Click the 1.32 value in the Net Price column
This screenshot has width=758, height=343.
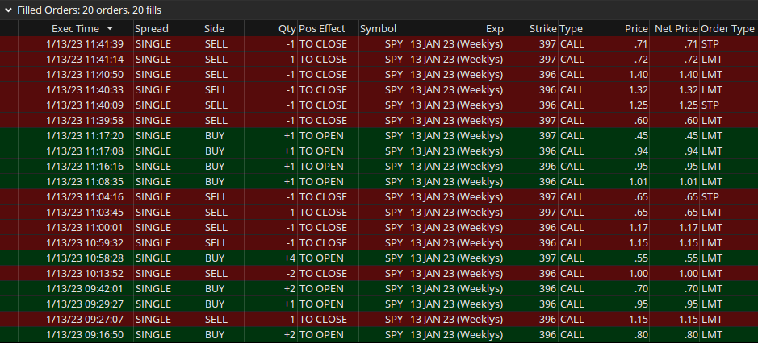click(689, 89)
